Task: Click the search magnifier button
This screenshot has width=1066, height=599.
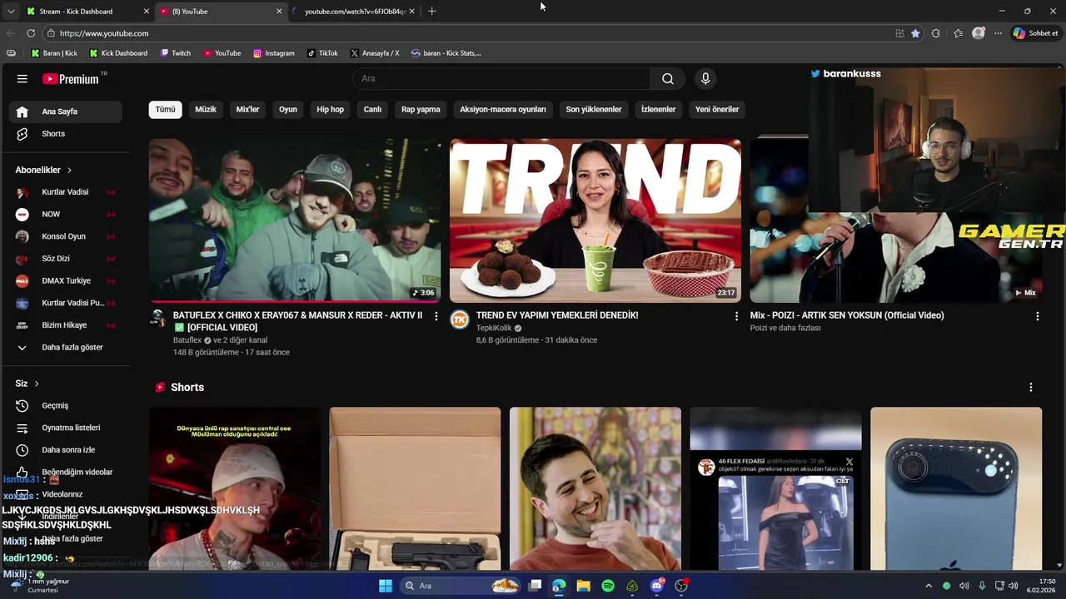Action: pyautogui.click(x=668, y=79)
